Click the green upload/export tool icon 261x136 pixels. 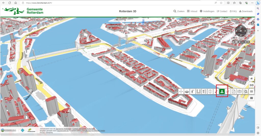222,92
